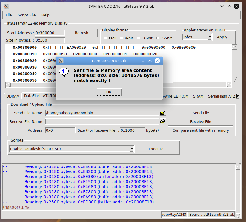Image resolution: width=246 pixels, height=222 pixels.
Task: Click the Board : at91sam9n12-ek status entry
Action: coord(211,215)
